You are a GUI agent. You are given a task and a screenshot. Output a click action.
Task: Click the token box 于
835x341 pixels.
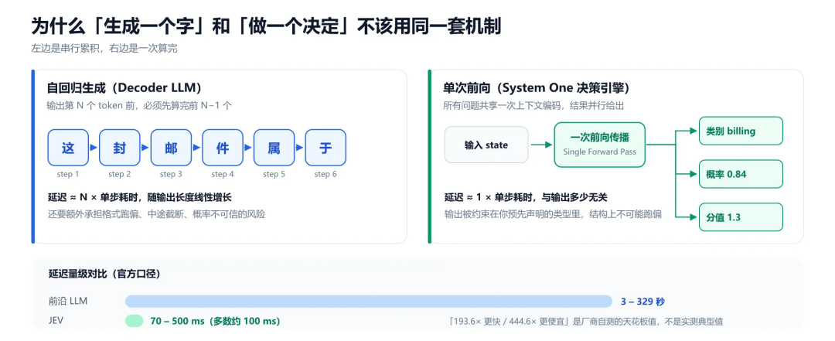tap(325, 148)
